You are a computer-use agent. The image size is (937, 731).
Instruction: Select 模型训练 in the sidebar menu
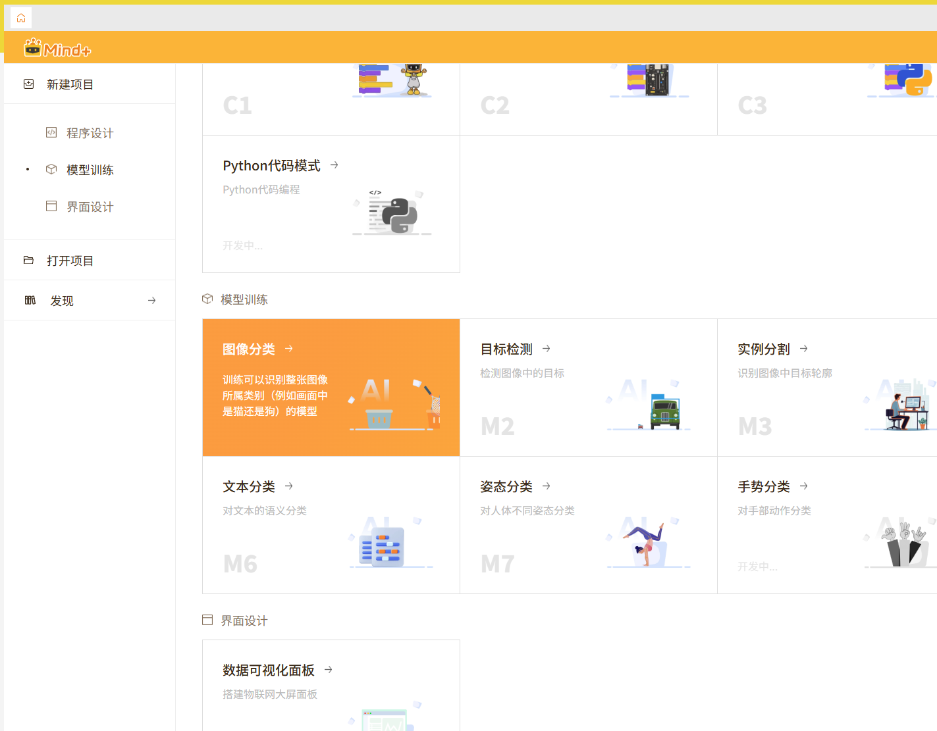click(x=90, y=170)
